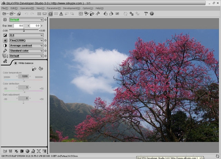Viewport: 221px width, 159px height.
Task: Open the Help menu
Action: click(99, 8)
